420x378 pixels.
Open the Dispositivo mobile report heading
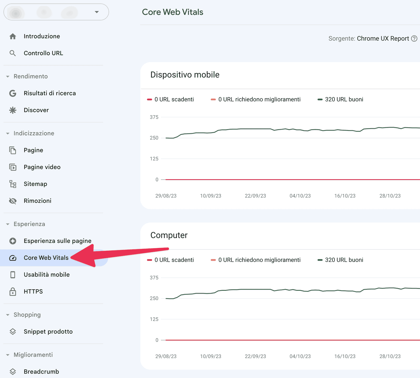coord(185,75)
